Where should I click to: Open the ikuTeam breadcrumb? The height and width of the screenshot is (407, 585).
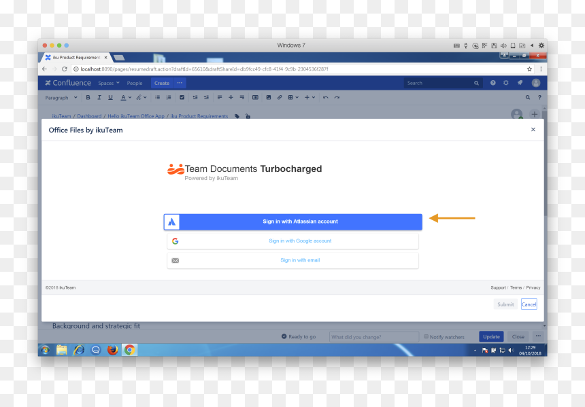61,116
